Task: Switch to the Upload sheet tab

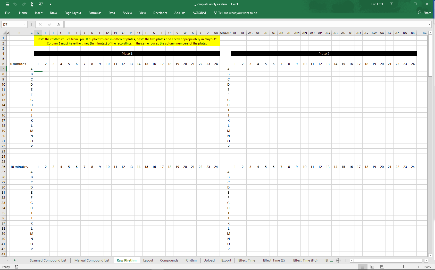Action: 209,260
